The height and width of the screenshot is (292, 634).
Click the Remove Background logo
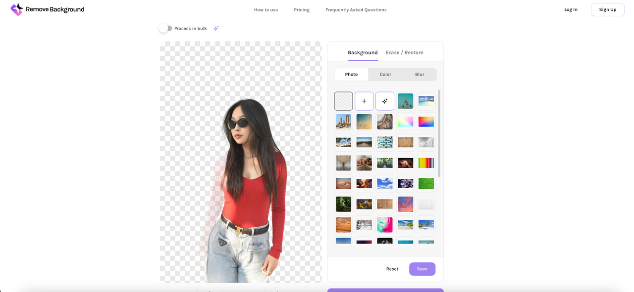click(48, 9)
